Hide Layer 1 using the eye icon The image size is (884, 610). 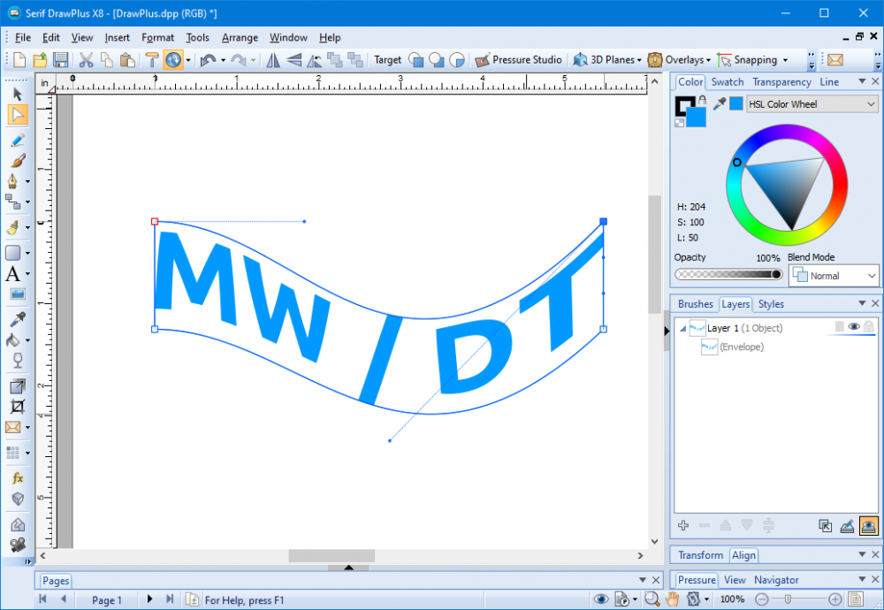pos(854,327)
